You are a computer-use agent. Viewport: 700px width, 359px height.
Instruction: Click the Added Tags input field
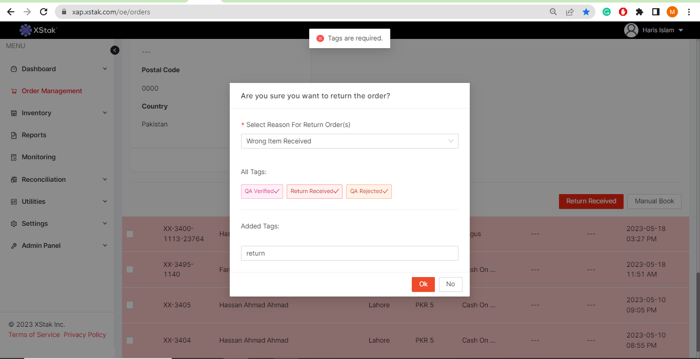[349, 254]
